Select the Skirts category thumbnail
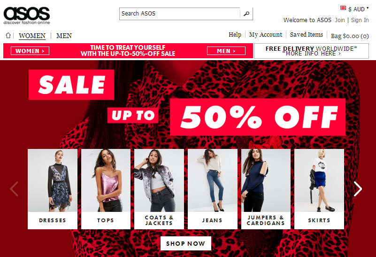Viewport: 376px width, 257px height. [319, 189]
